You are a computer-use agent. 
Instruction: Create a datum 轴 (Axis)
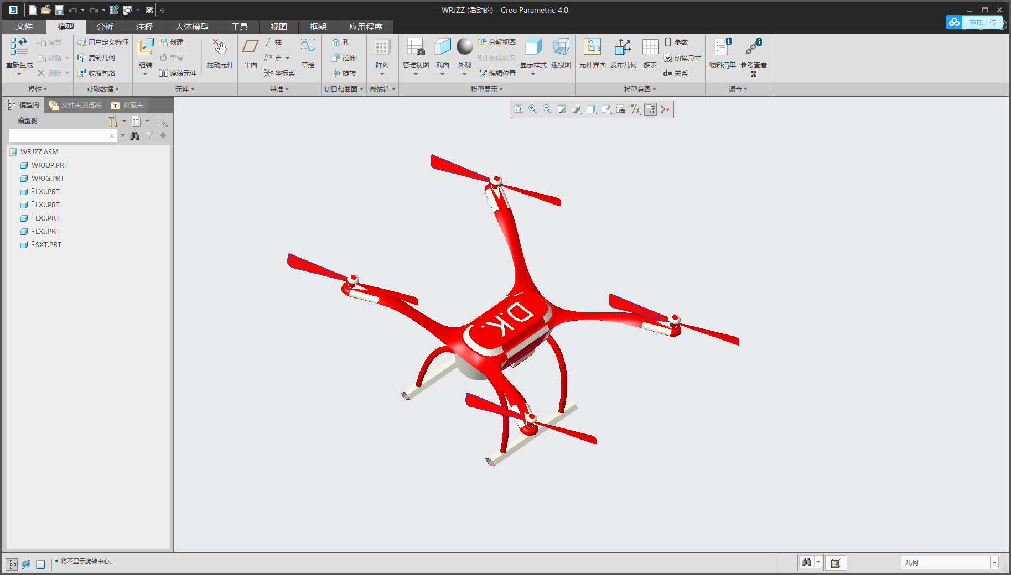coord(273,42)
